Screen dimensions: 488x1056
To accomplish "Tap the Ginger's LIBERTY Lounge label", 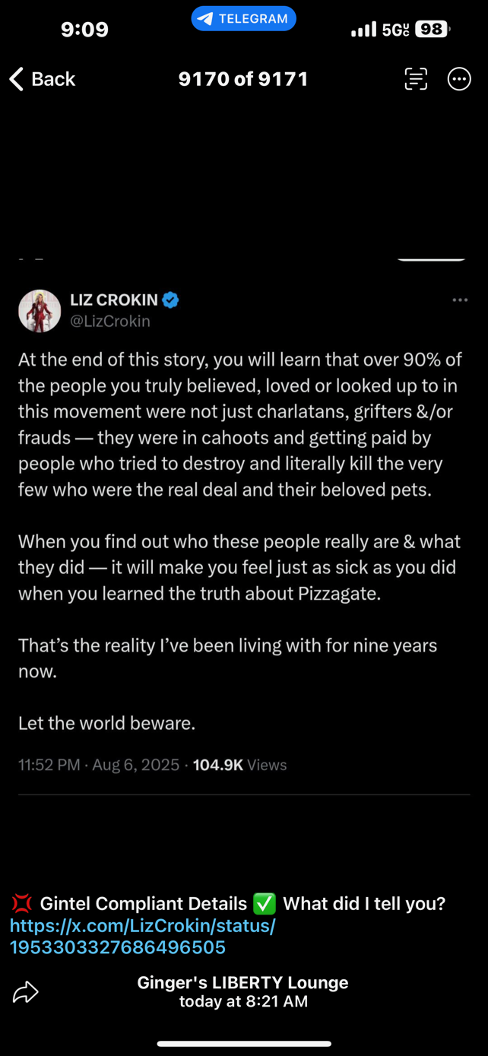I will [243, 982].
